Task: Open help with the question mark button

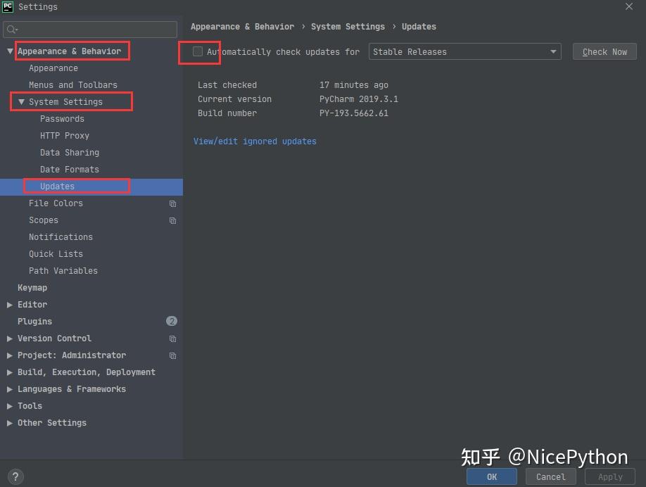Action: pyautogui.click(x=15, y=476)
